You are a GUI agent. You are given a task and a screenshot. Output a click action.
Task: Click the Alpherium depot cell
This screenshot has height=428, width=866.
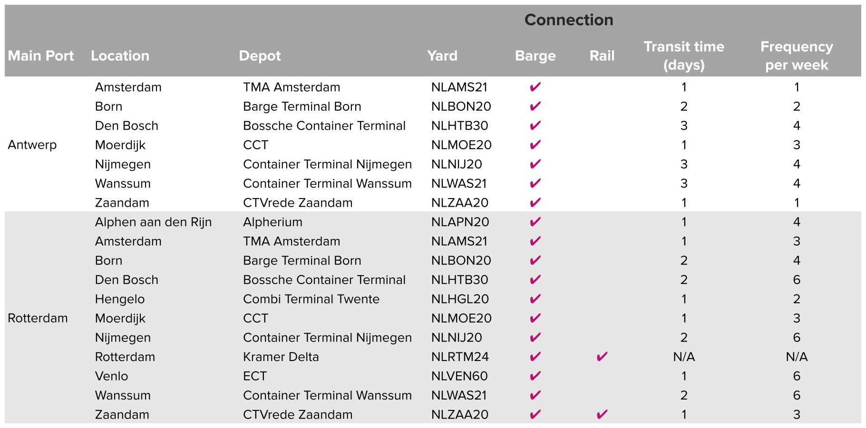coord(272,222)
